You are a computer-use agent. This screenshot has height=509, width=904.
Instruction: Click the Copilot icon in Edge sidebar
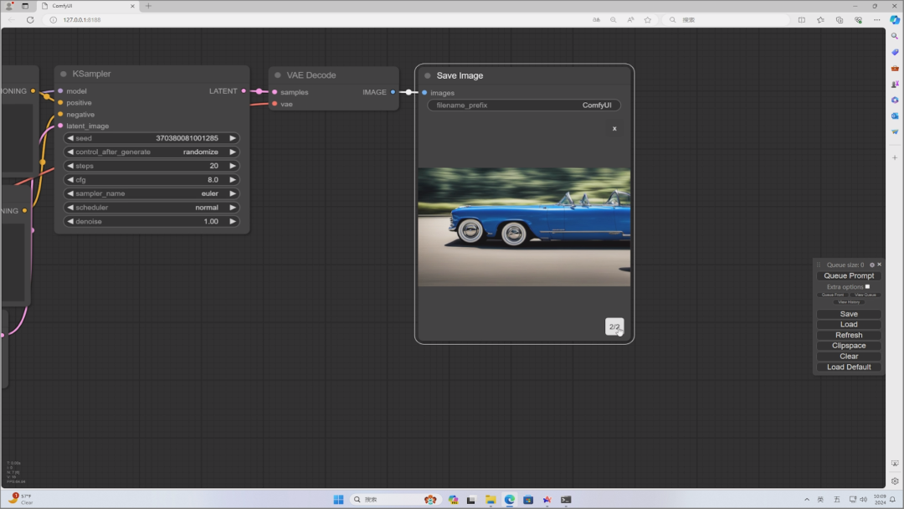(x=894, y=20)
